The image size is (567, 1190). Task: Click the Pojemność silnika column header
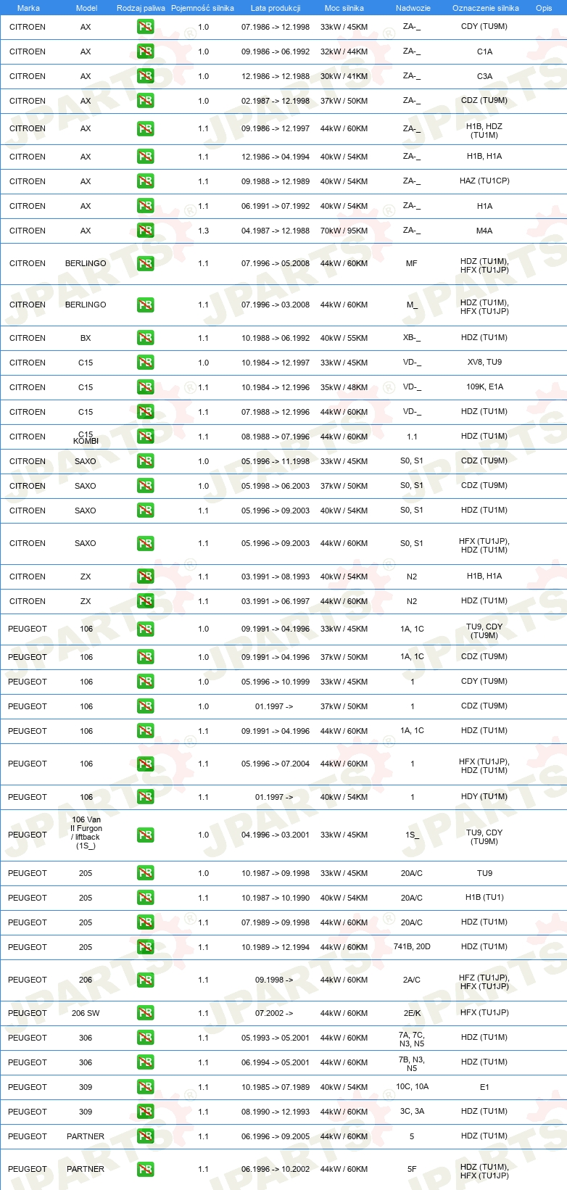(202, 8)
